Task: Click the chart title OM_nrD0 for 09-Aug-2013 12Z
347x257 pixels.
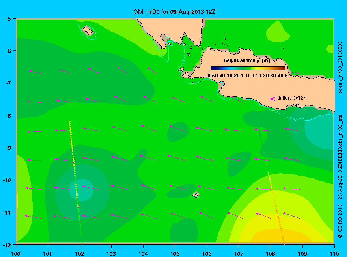Action: click(x=174, y=12)
